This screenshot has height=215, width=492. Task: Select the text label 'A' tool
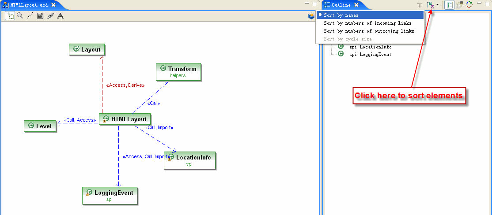click(60, 16)
